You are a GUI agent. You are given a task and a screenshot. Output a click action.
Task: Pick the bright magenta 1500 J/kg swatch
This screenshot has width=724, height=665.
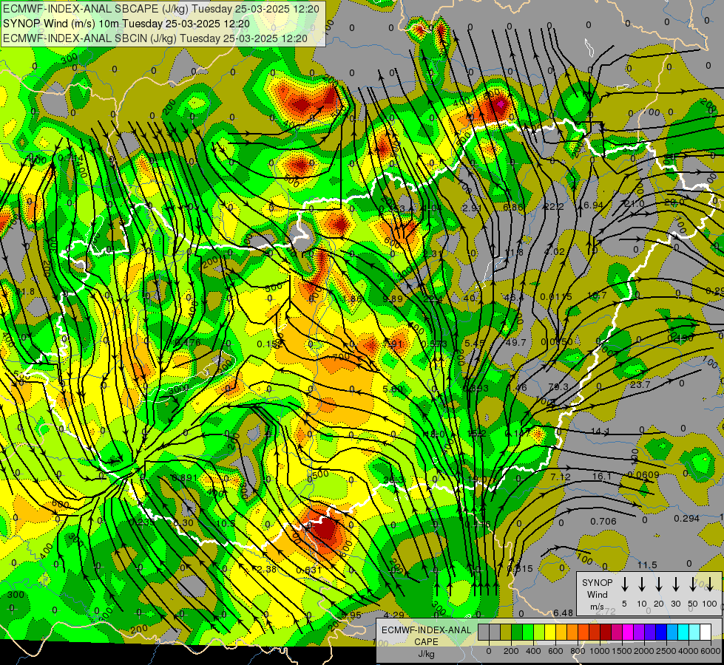point(628,632)
